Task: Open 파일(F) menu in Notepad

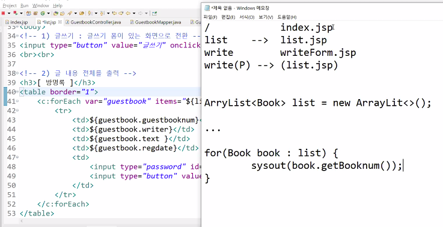Action: [210, 17]
